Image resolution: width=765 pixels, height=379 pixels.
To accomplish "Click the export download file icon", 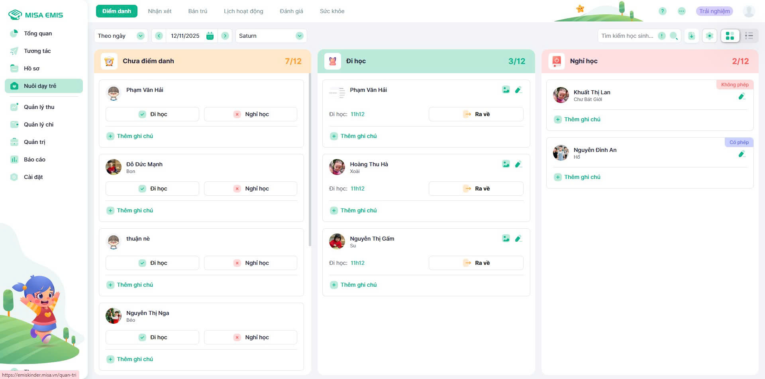I will pos(692,36).
